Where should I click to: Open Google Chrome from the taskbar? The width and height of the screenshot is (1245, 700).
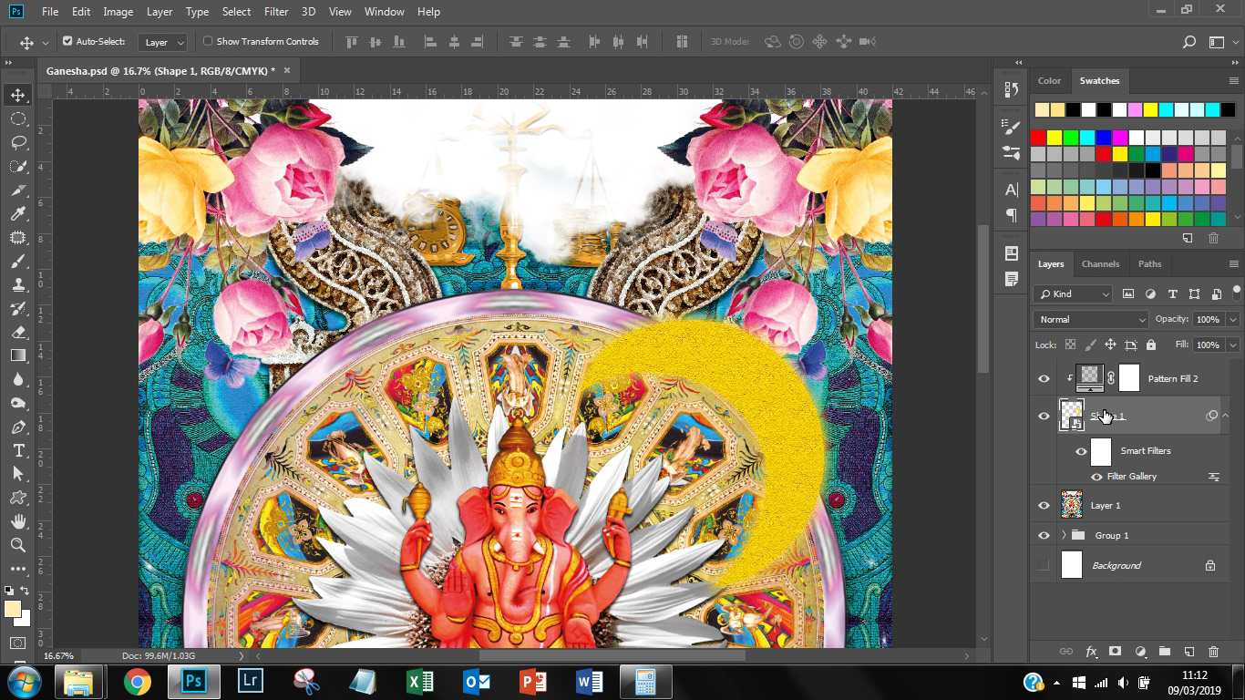point(138,682)
